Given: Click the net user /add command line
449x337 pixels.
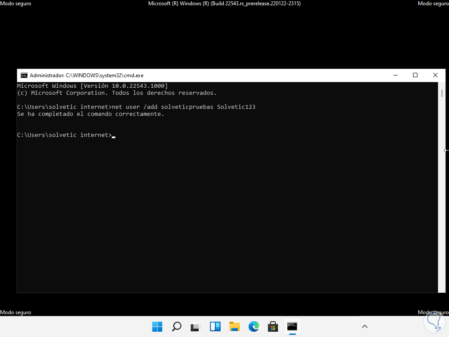Looking at the screenshot, I should pos(136,107).
